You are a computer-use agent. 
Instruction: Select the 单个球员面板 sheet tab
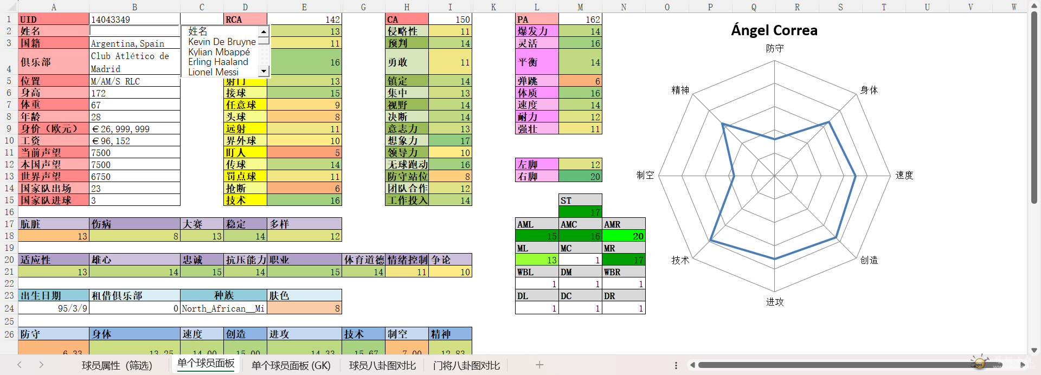click(206, 364)
